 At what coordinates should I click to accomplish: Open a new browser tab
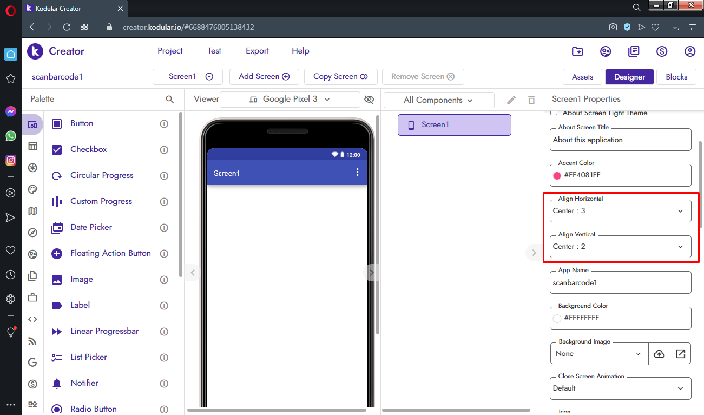(x=136, y=8)
